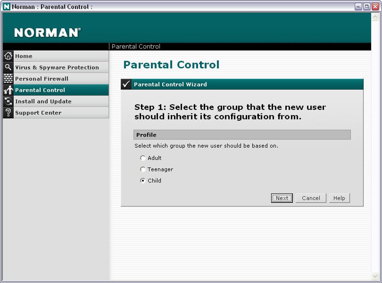Click the Parental Control breadcrumb in black bar

[x=136, y=46]
